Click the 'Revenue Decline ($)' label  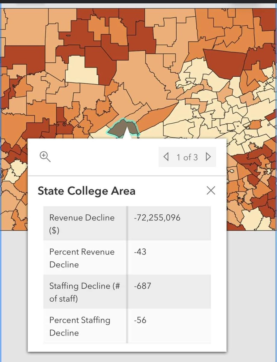82,224
